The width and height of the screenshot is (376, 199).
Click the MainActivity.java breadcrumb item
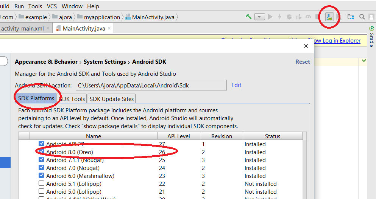[150, 17]
